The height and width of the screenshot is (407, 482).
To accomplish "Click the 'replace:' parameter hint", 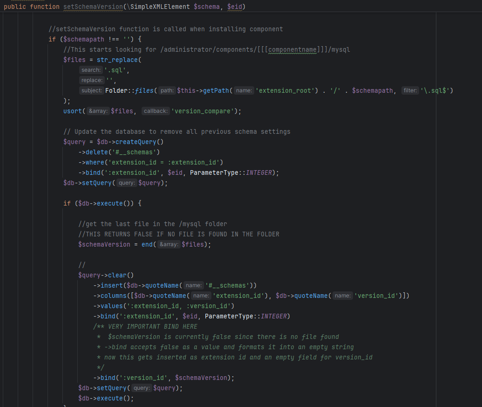I will pos(92,80).
